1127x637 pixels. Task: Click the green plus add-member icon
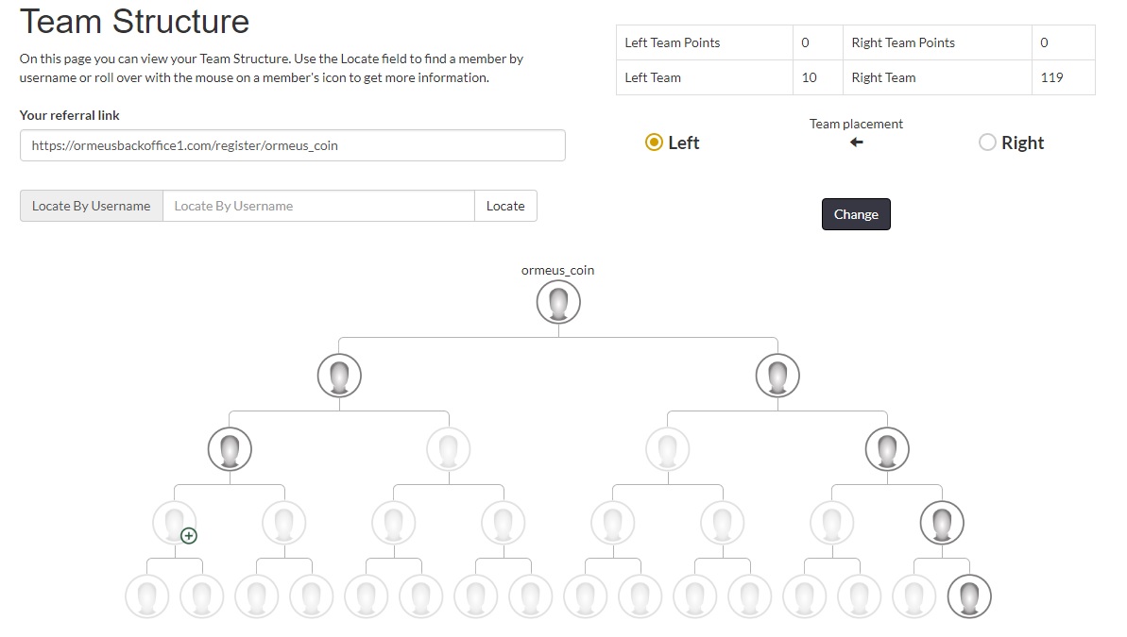pyautogui.click(x=189, y=536)
